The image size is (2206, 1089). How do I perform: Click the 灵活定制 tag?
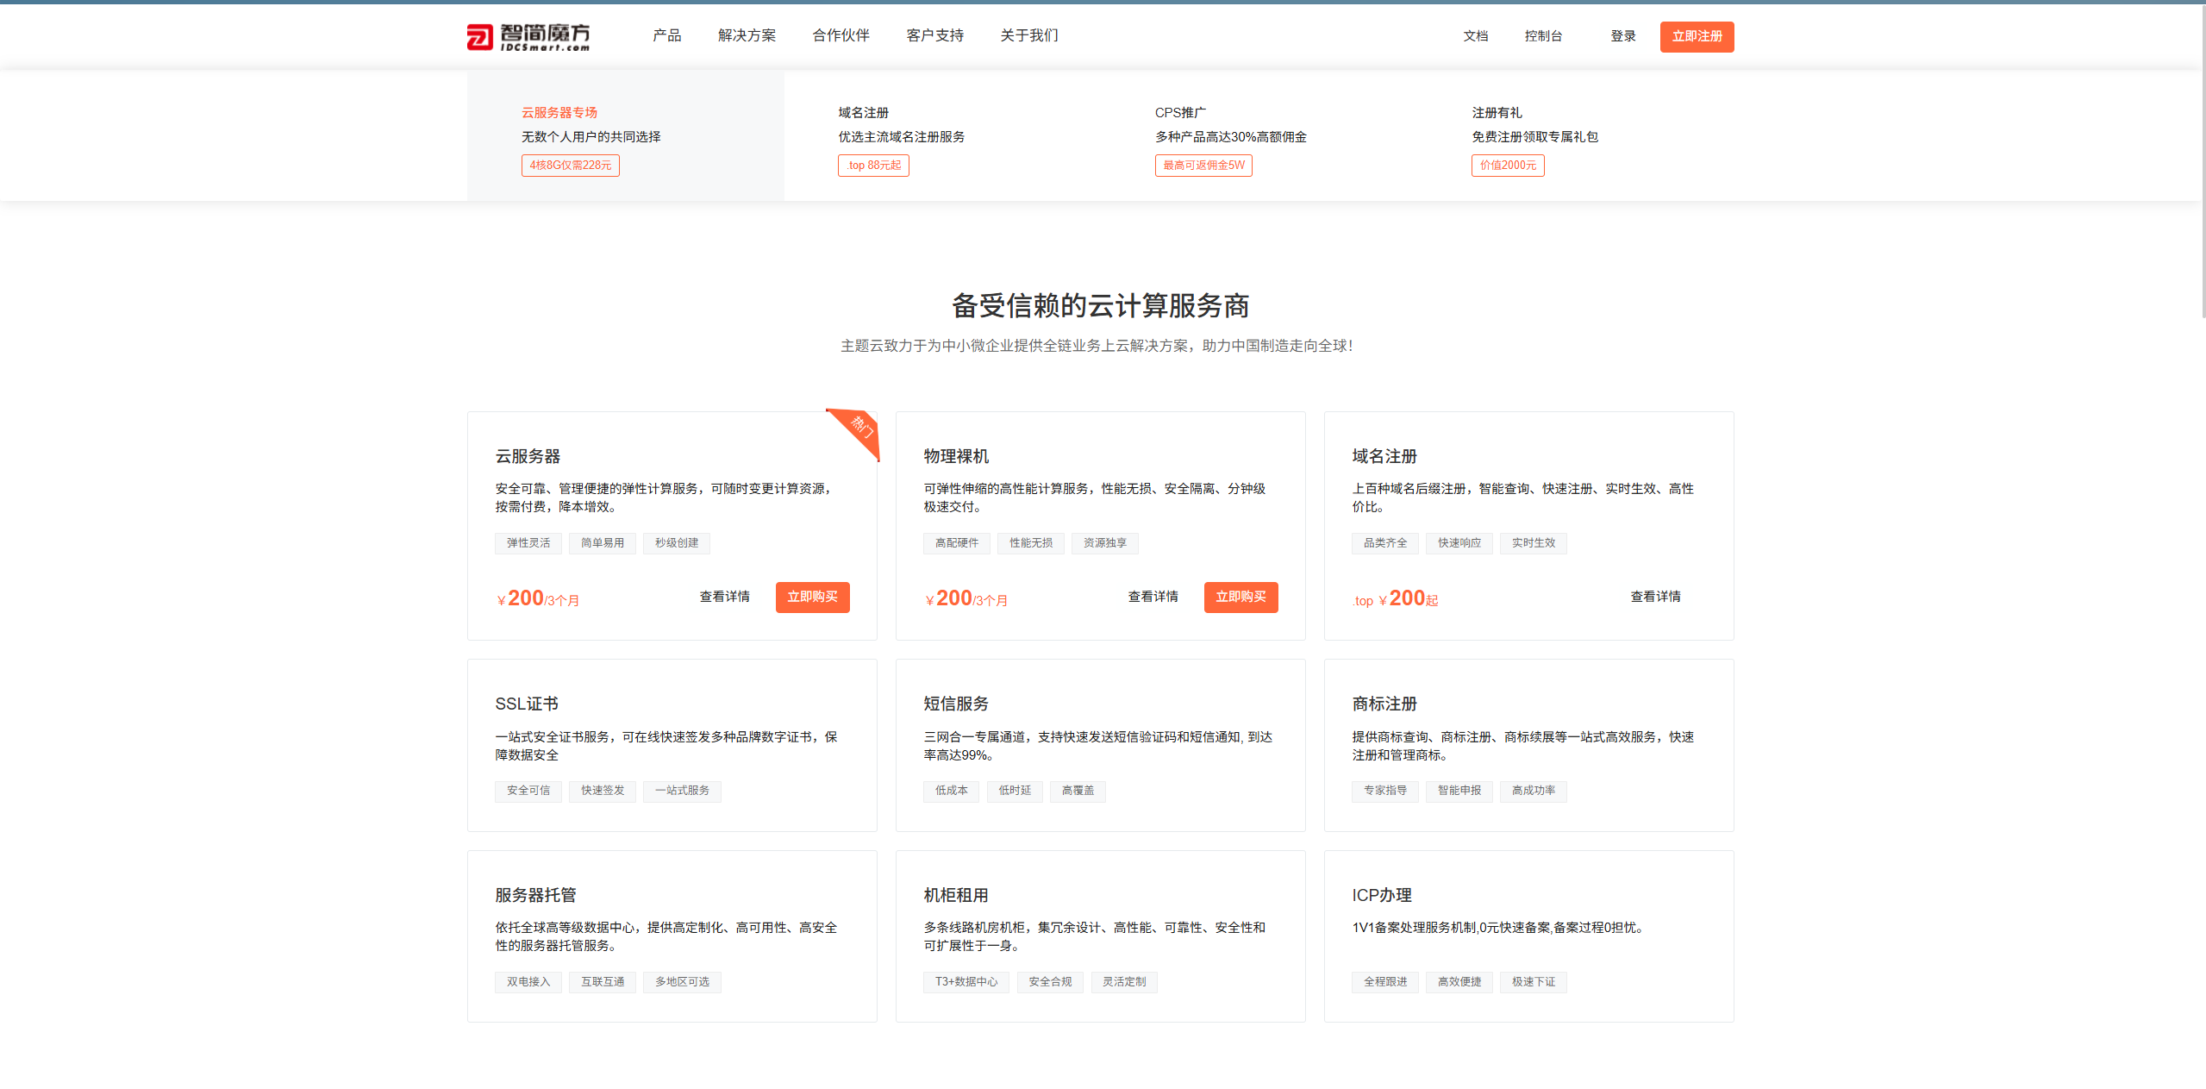(x=1124, y=982)
